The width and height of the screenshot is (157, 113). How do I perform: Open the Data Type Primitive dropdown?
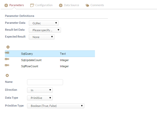[40, 98]
